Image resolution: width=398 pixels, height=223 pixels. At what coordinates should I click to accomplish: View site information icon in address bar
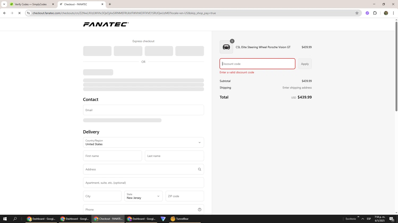pos(28,13)
